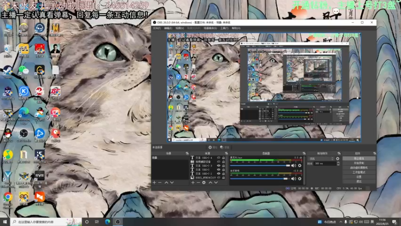Adjust desktop audio volume slider
The image size is (401, 226).
click(x=259, y=179)
